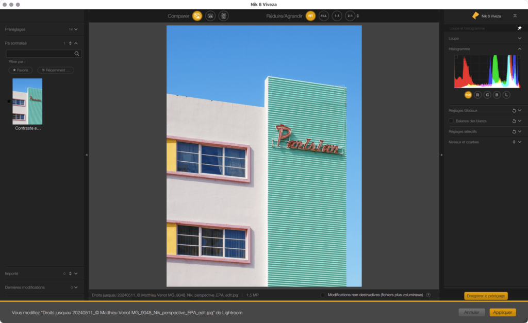Expand the Dernières modifications section
This screenshot has width=528, height=323.
[x=76, y=287]
